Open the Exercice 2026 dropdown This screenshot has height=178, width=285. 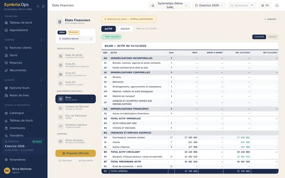(209, 6)
